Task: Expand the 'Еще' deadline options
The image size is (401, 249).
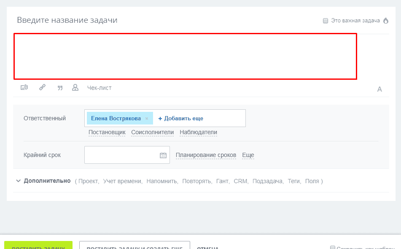Action: 248,155
